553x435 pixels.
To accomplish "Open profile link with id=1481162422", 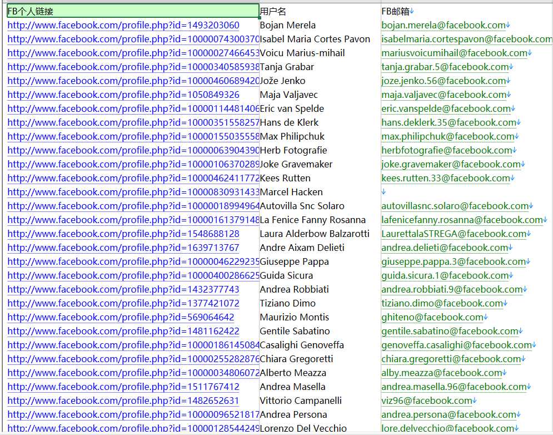I will (123, 331).
